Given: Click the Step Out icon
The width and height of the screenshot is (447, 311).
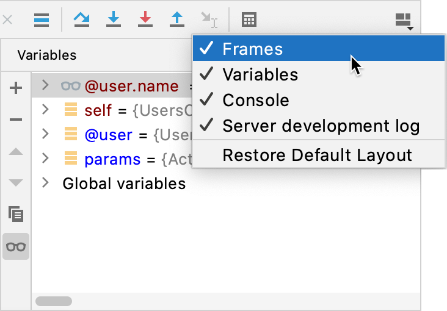Looking at the screenshot, I should tap(177, 20).
